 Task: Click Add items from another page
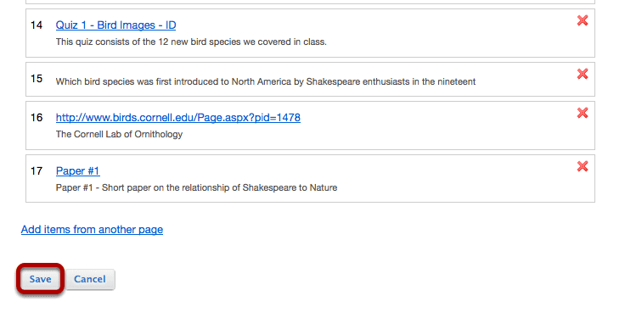click(x=92, y=230)
